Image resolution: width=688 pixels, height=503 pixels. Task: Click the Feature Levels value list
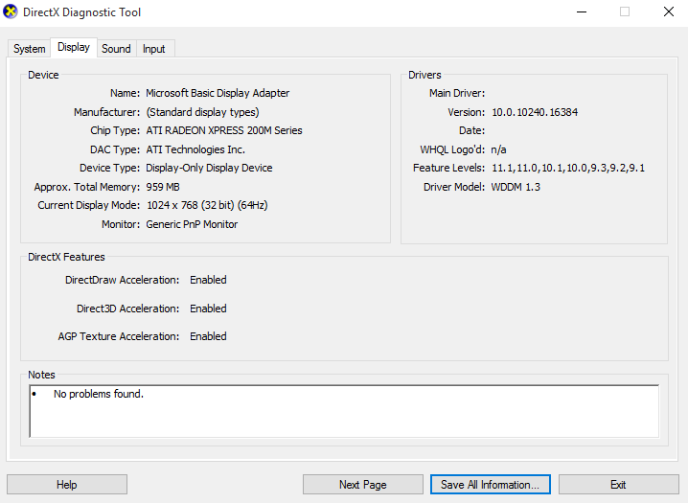coord(568,168)
